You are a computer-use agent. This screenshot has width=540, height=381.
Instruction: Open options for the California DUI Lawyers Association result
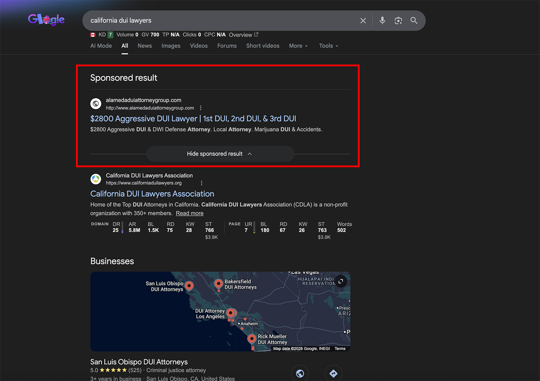pyautogui.click(x=202, y=183)
